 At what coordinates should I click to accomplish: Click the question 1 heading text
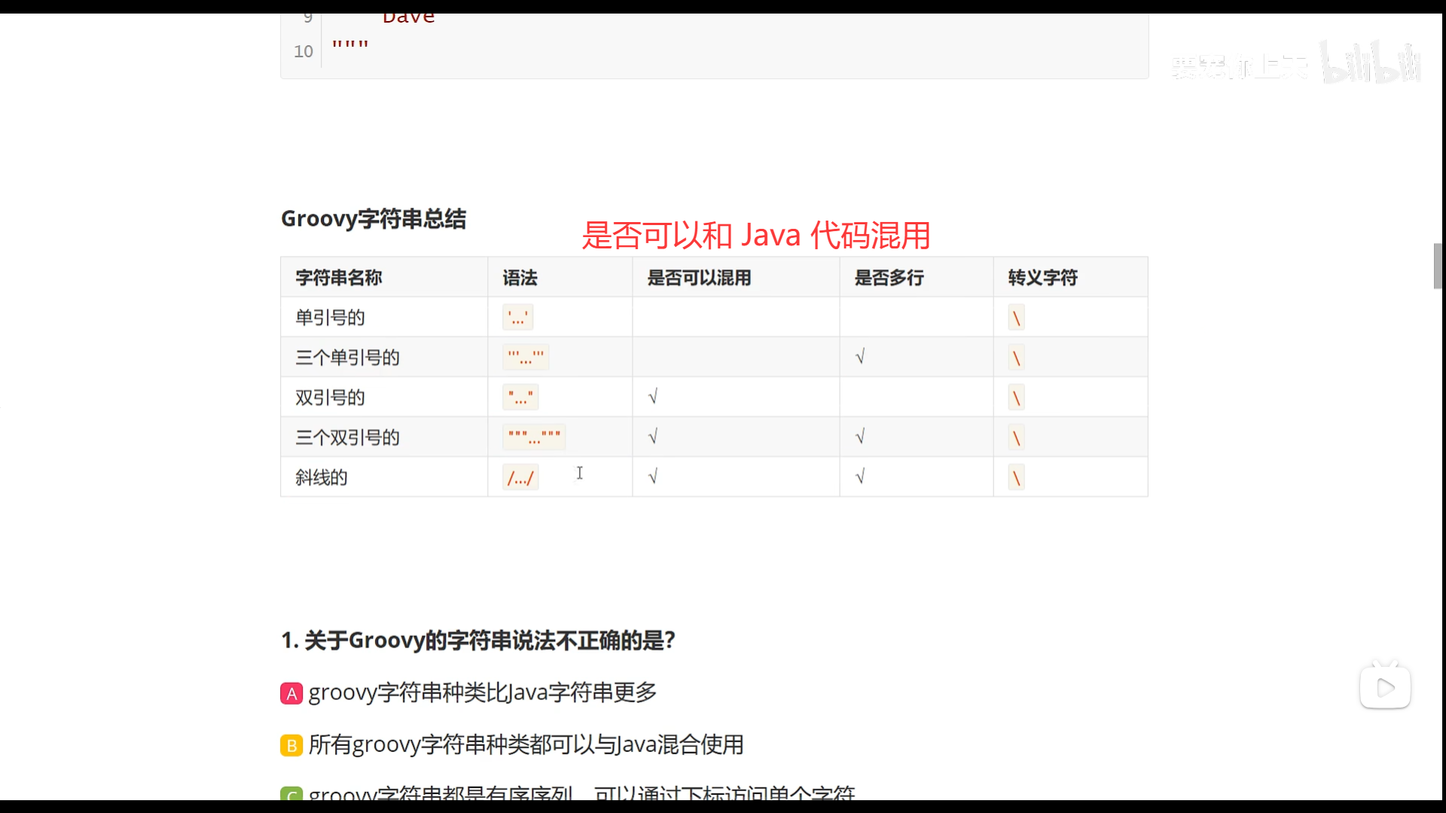(478, 641)
